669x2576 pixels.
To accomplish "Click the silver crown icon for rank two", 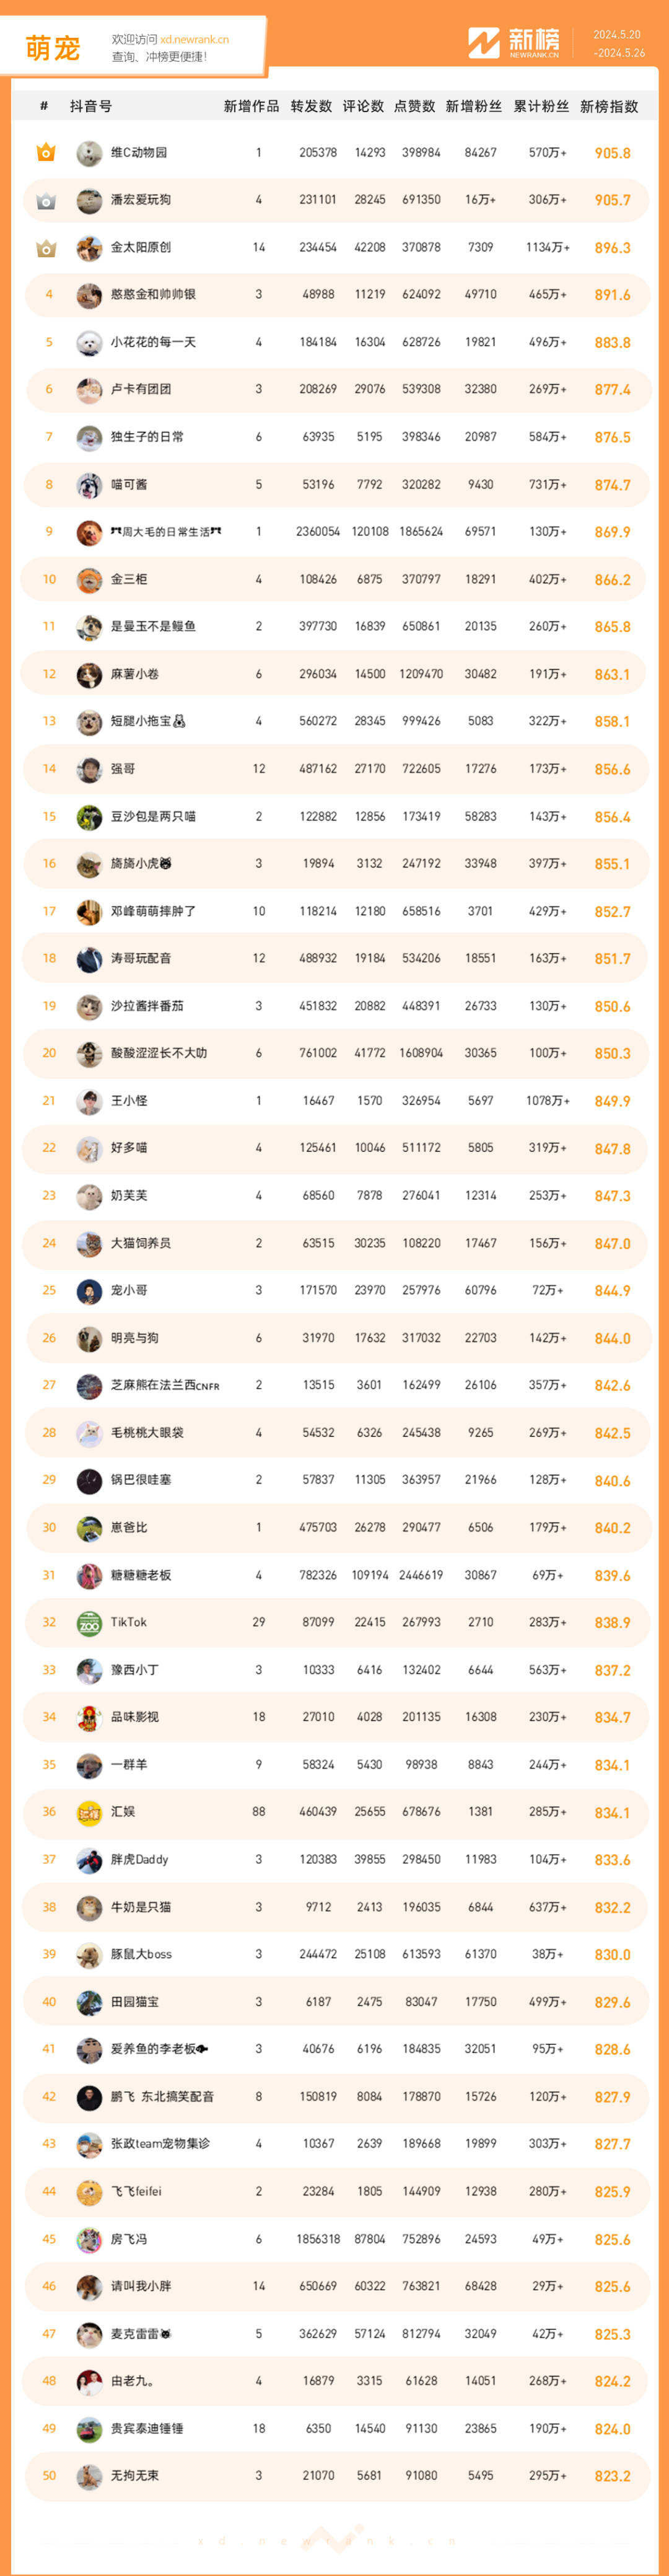I will (45, 201).
